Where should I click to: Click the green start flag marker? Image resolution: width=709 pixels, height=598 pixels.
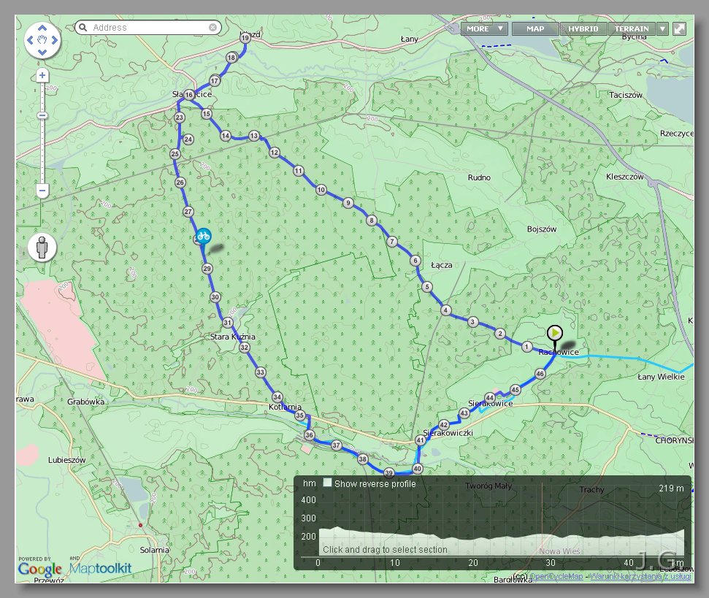555,334
